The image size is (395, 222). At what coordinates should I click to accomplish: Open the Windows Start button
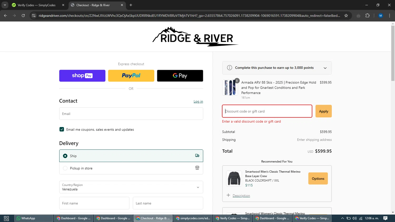(6, 218)
